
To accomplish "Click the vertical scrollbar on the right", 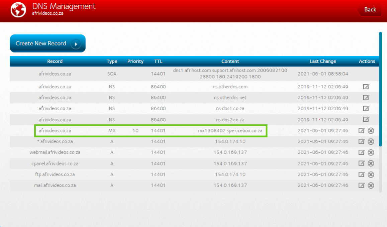I will [380, 89].
